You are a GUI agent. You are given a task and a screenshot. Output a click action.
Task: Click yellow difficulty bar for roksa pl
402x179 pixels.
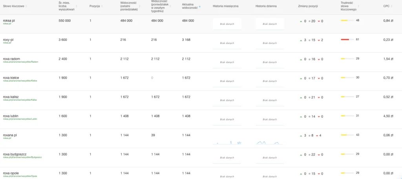pyautogui.click(x=345, y=20)
